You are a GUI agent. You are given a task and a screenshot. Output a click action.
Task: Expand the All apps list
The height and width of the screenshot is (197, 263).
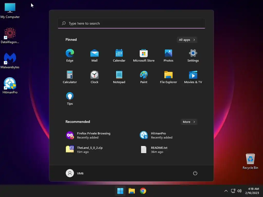tap(187, 40)
